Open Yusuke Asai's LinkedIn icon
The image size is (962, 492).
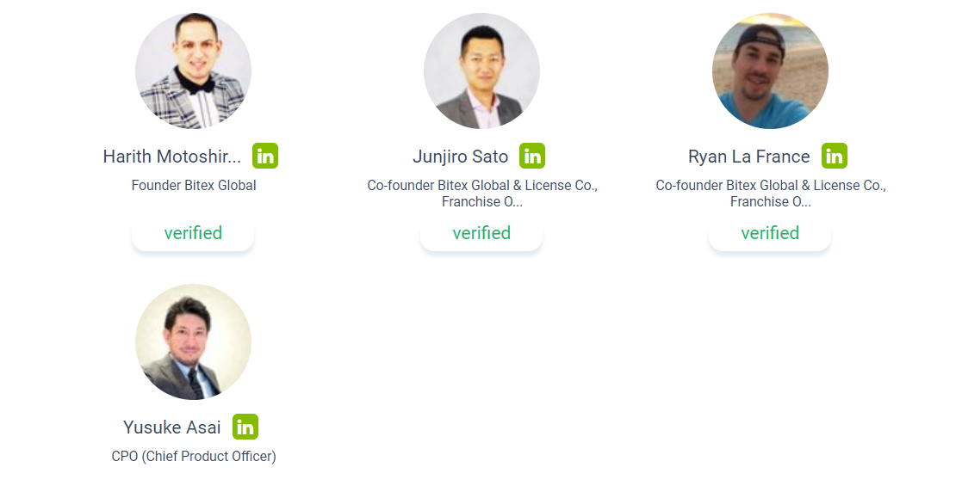tap(245, 427)
